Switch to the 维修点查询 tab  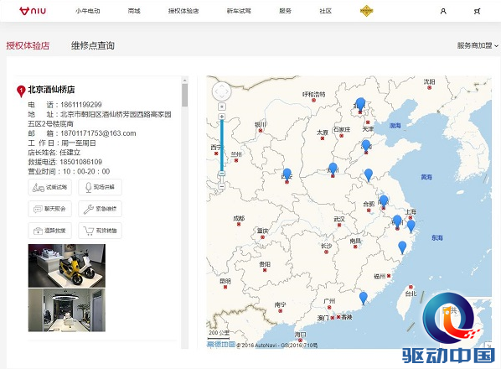click(93, 45)
